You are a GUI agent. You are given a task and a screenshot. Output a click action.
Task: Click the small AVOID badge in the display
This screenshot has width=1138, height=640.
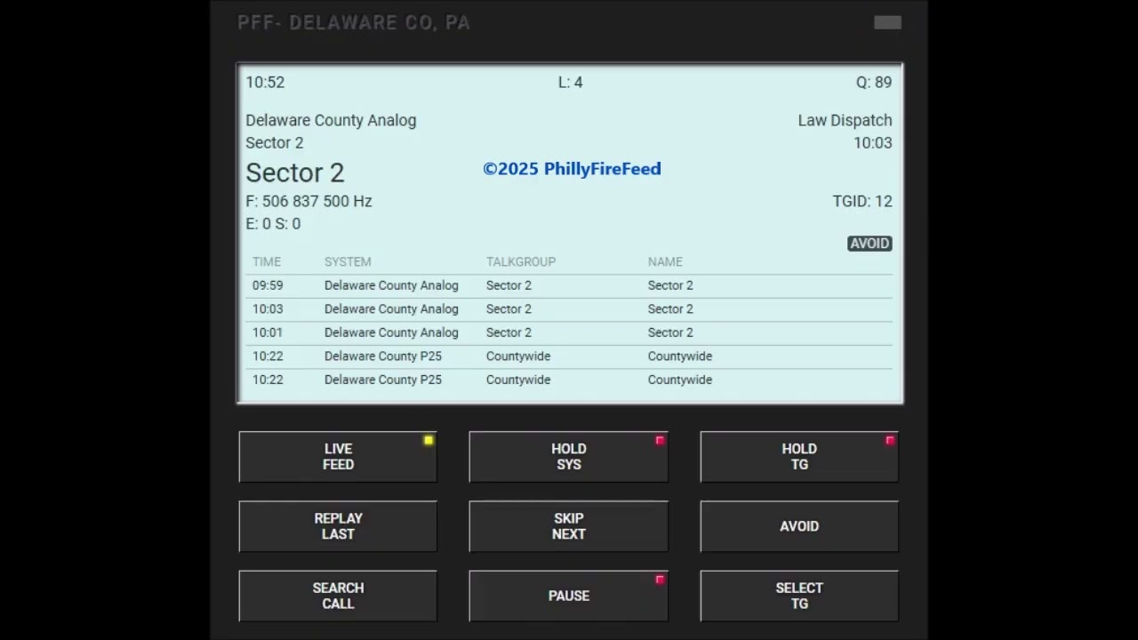click(x=870, y=244)
